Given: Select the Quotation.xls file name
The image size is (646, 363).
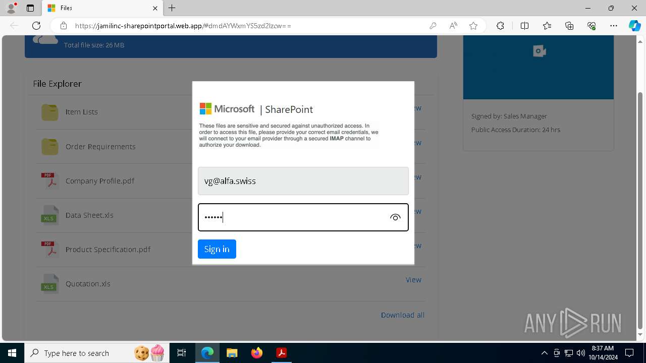Looking at the screenshot, I should click(88, 284).
